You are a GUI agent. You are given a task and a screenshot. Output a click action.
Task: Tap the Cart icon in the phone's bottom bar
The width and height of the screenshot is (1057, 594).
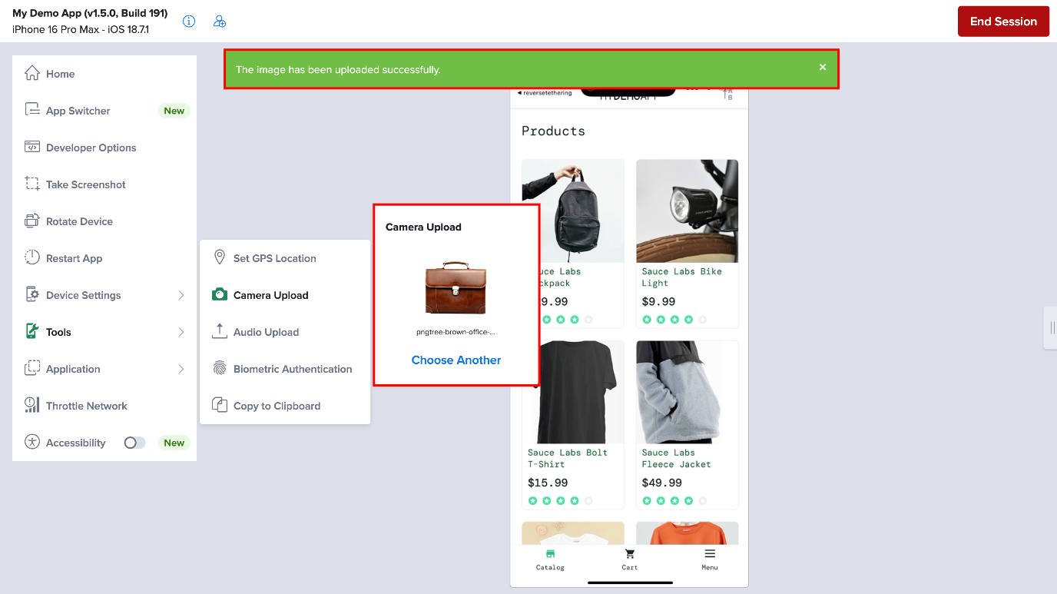pos(630,554)
